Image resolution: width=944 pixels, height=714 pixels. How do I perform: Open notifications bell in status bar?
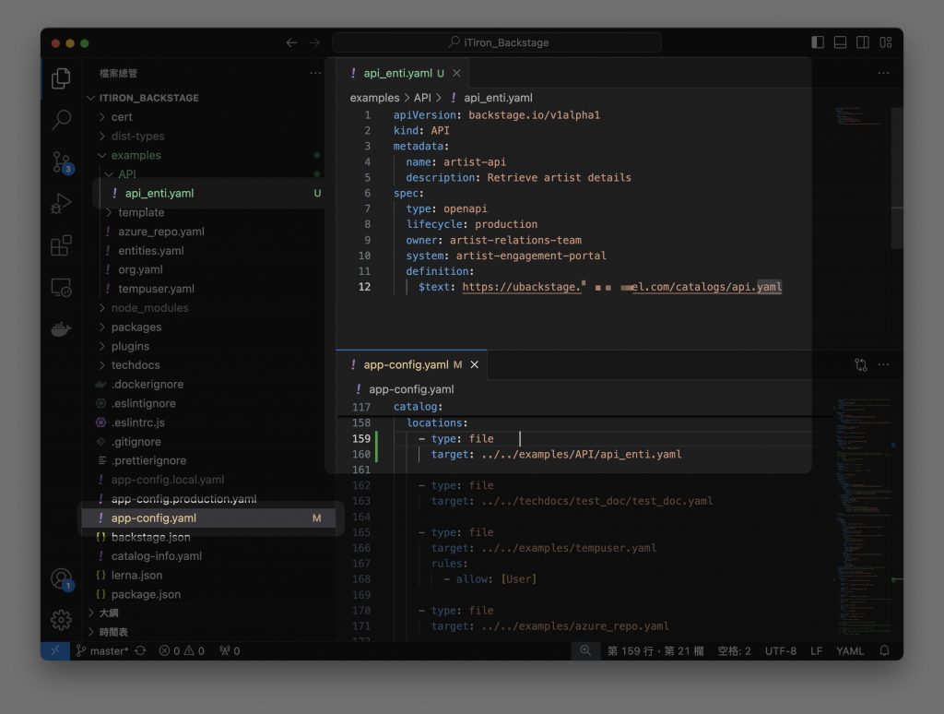tap(884, 650)
